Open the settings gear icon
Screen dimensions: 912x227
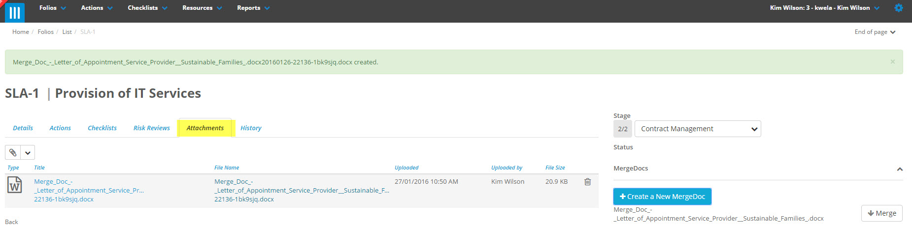[x=899, y=8]
